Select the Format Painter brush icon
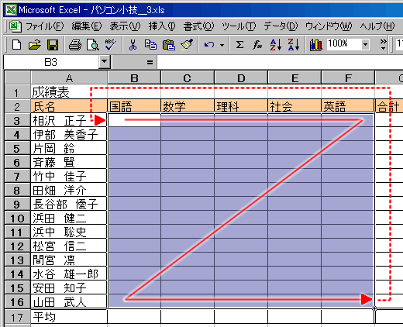Image resolution: width=403 pixels, height=327 pixels. [x=187, y=45]
